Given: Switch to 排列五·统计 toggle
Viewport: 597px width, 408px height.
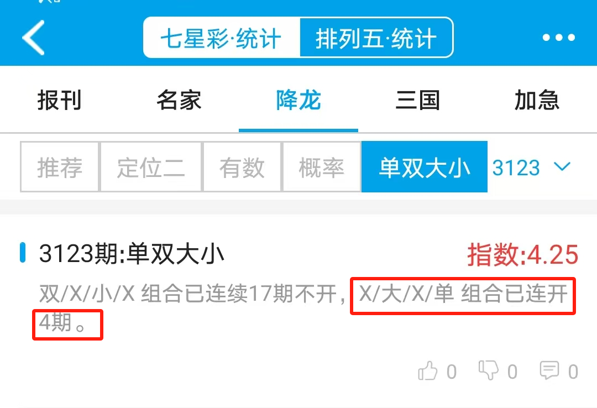Looking at the screenshot, I should [x=376, y=38].
